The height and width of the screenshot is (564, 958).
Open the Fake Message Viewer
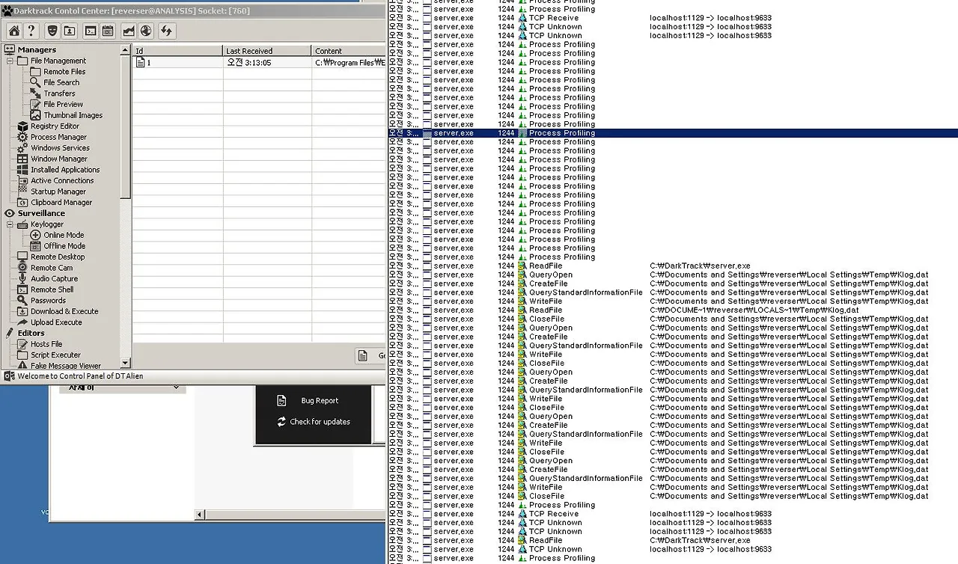click(66, 366)
